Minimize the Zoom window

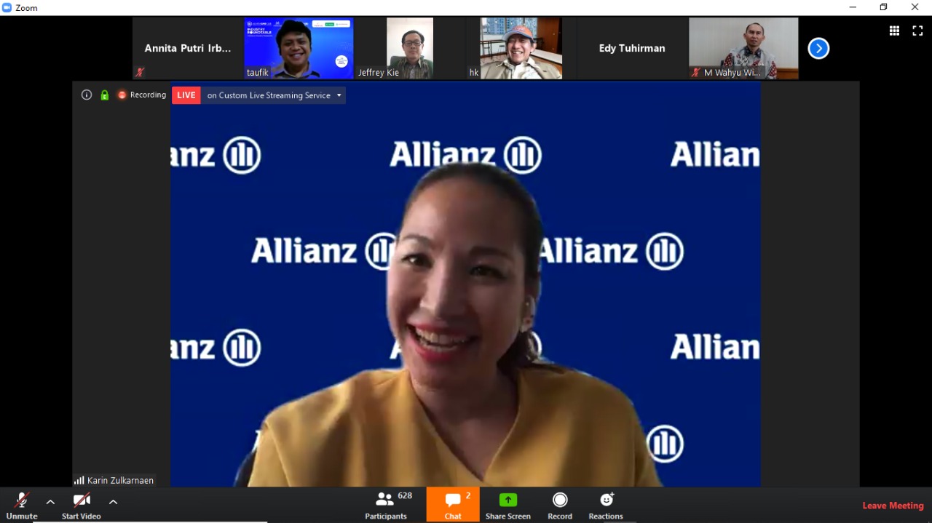click(x=853, y=7)
